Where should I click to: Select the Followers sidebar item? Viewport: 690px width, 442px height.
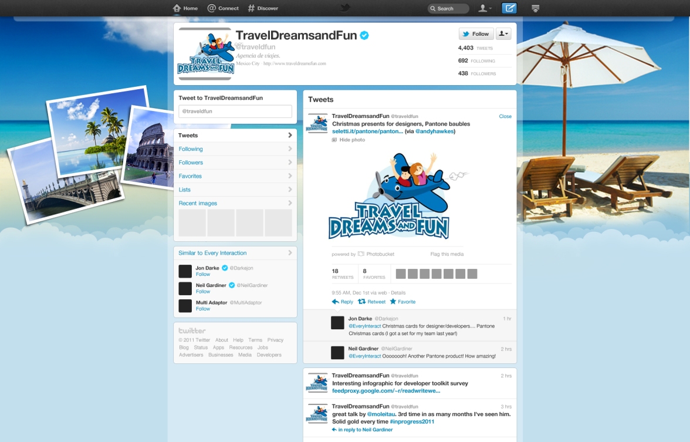(235, 163)
